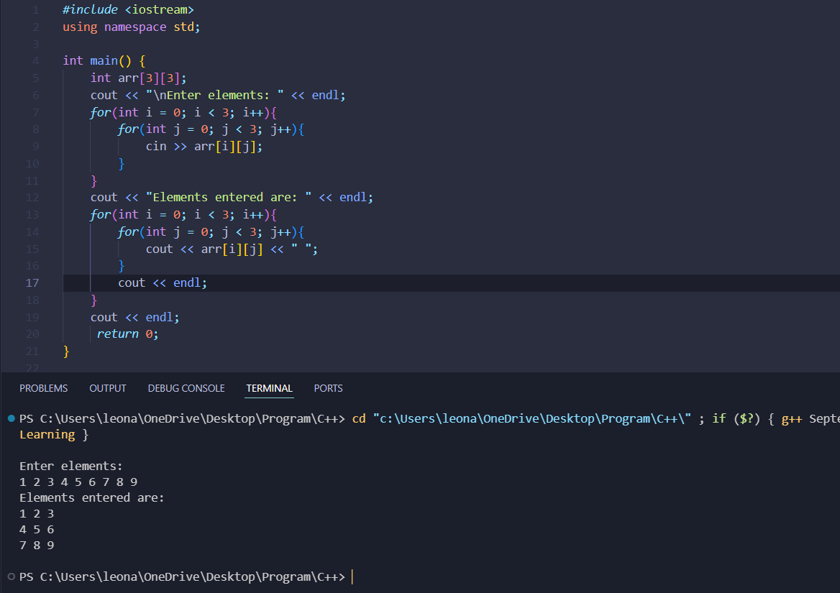Click the "\nEnter elements: " string literal

[215, 95]
